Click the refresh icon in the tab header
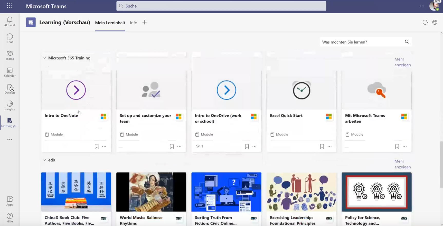Image resolution: width=443 pixels, height=226 pixels. [425, 22]
